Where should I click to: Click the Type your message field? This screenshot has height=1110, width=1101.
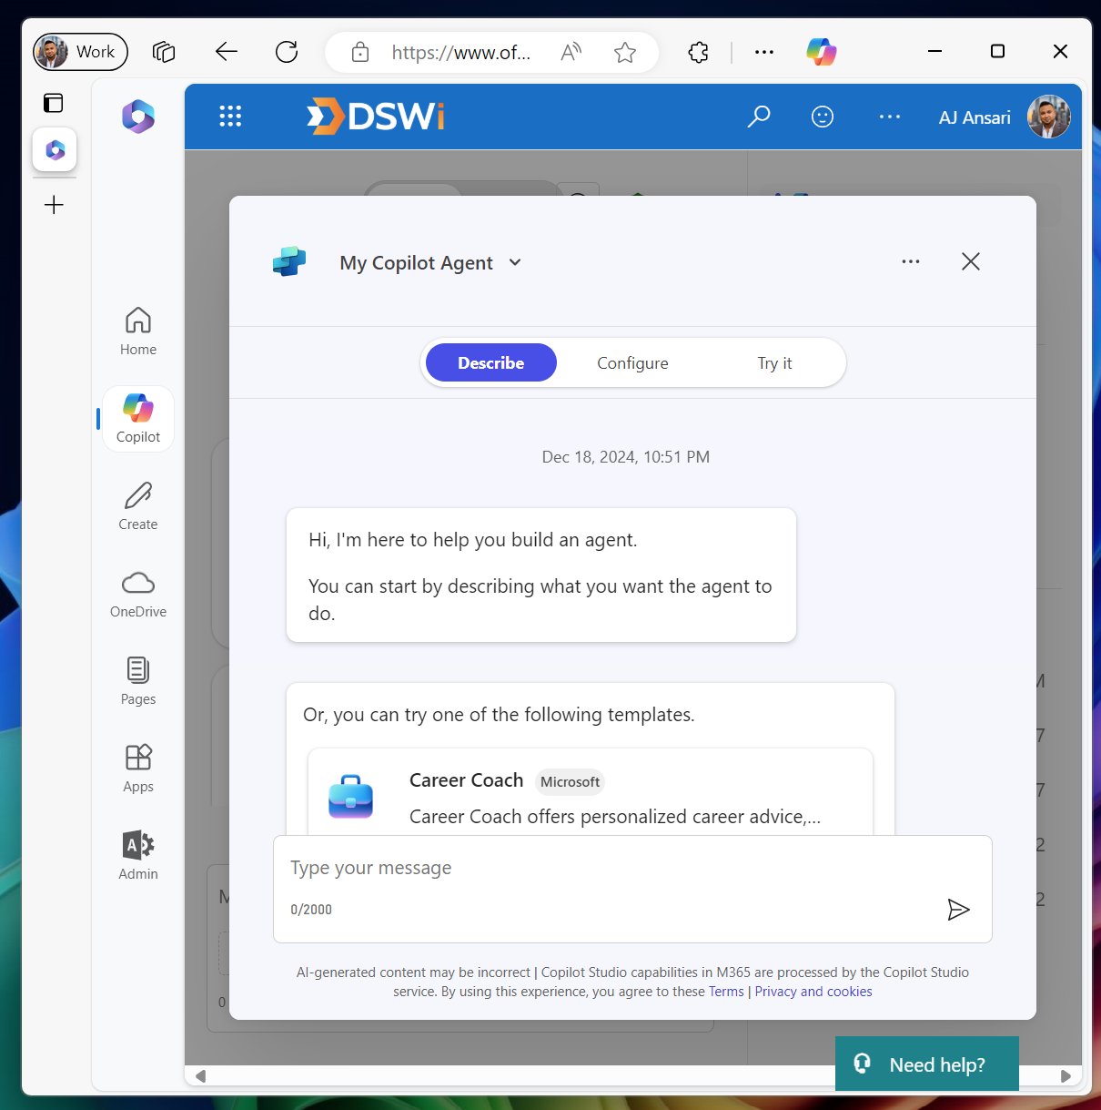[x=632, y=889]
